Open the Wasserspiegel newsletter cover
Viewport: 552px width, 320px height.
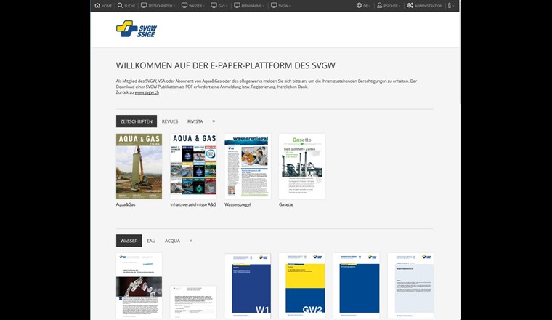(x=248, y=167)
